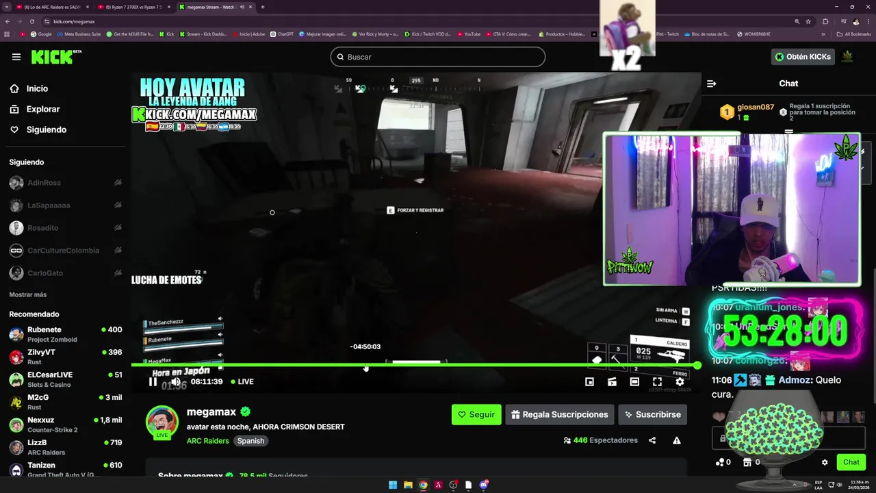
Task: Click the Admoz username in chat
Action: 795,380
